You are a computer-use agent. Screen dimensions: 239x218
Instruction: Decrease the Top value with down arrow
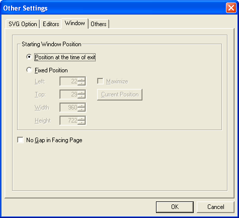82,96
